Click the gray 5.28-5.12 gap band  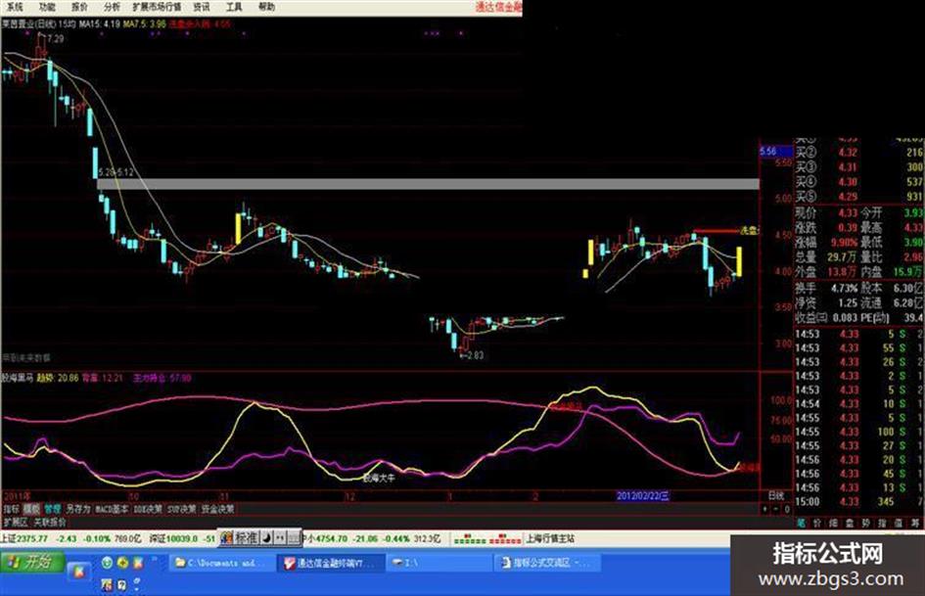tap(429, 184)
